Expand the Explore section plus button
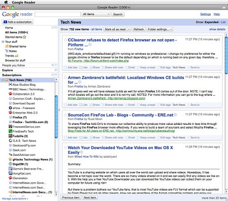Viewport: 228px width, 201px height. pos(56,70)
